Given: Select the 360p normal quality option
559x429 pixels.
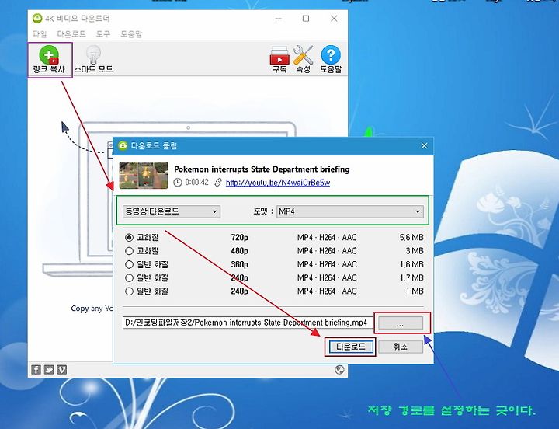Looking at the screenshot, I should point(129,264).
